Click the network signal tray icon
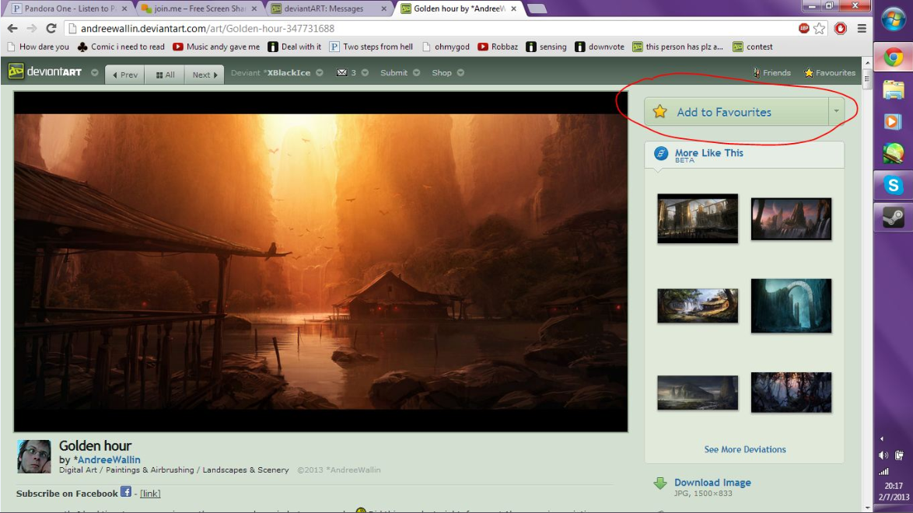This screenshot has height=513, width=913. pos(884,471)
